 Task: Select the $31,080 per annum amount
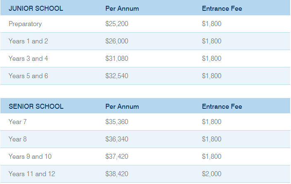click(x=117, y=59)
